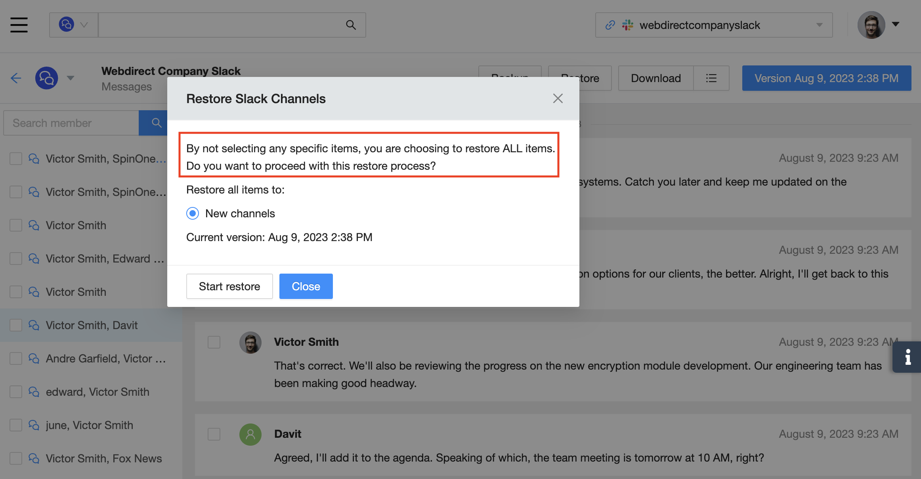Click the Start restore button
Screen dimensions: 921x479
(229, 286)
